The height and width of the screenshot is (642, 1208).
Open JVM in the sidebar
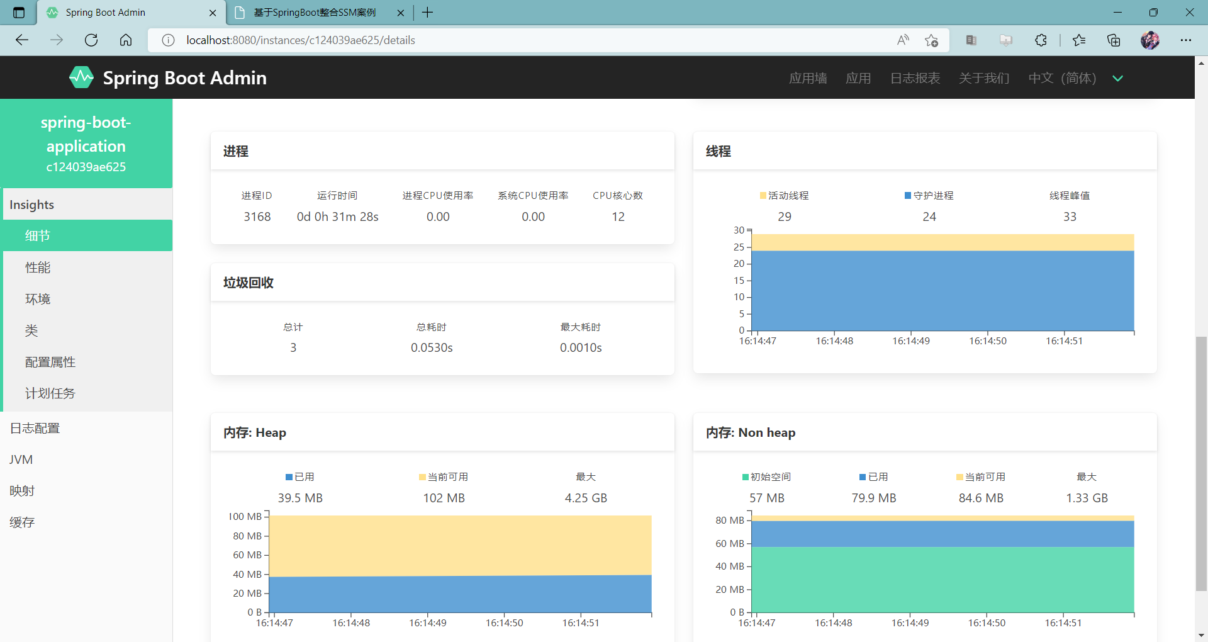pos(86,459)
